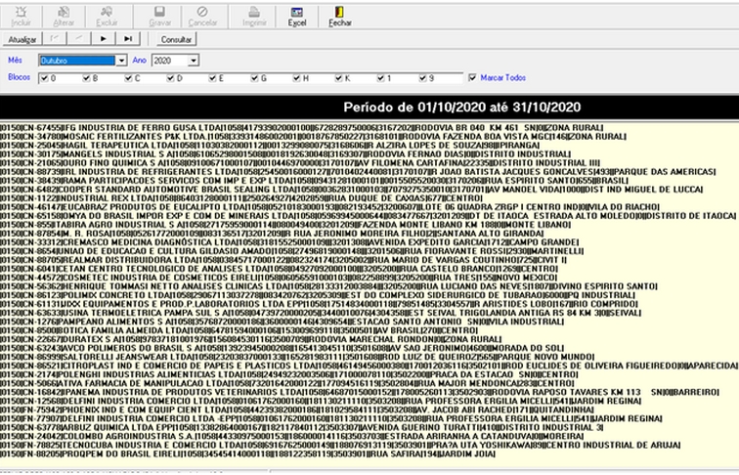
Task: Toggle the block H checkbox
Action: pyautogui.click(x=296, y=78)
